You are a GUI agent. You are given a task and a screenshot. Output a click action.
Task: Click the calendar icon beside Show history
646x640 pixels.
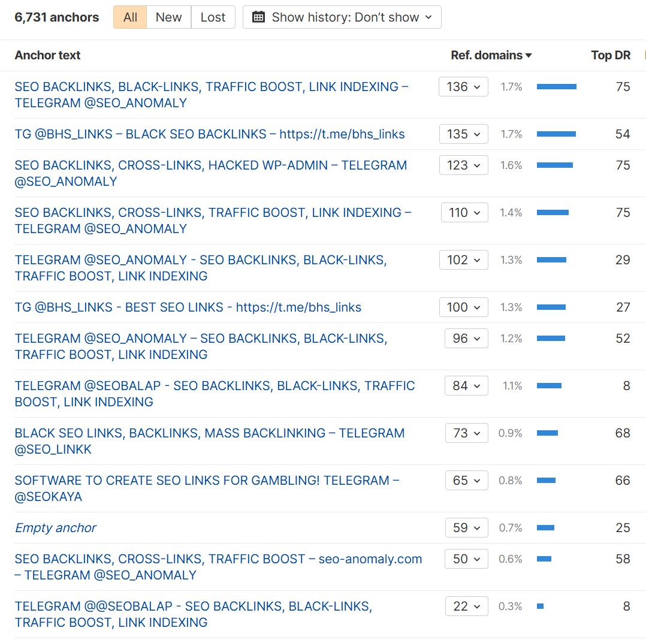pyautogui.click(x=258, y=17)
